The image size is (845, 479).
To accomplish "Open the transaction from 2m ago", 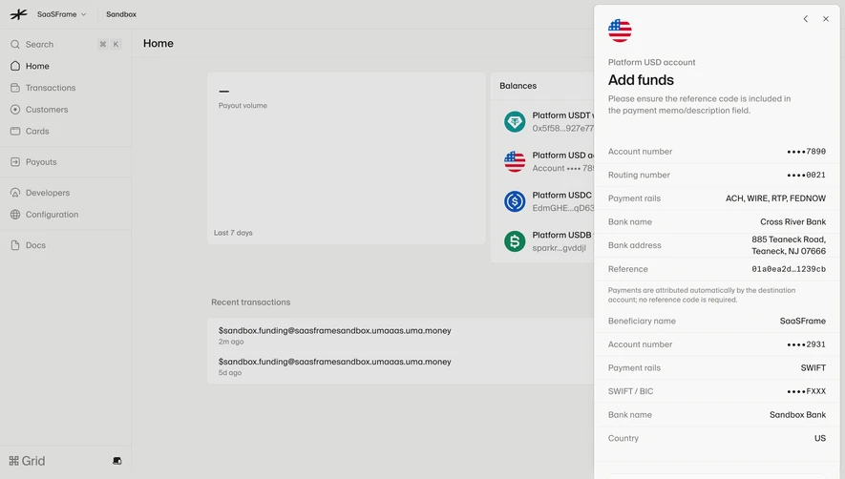I will pos(401,335).
